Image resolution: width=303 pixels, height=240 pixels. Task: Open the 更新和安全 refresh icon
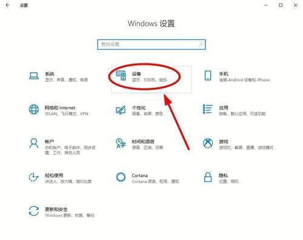[x=34, y=211]
